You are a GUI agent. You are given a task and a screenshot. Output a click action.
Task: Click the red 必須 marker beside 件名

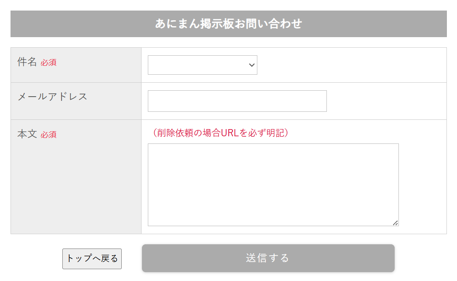coord(48,63)
